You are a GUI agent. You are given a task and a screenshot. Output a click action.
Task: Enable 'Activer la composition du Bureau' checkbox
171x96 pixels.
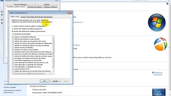(x=13, y=37)
